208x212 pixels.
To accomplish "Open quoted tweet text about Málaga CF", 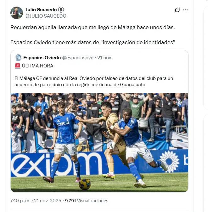I will pos(94,82).
